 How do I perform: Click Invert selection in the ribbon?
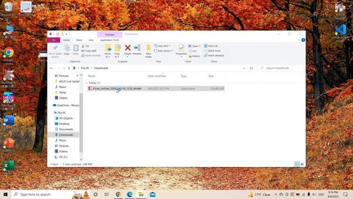click(214, 55)
